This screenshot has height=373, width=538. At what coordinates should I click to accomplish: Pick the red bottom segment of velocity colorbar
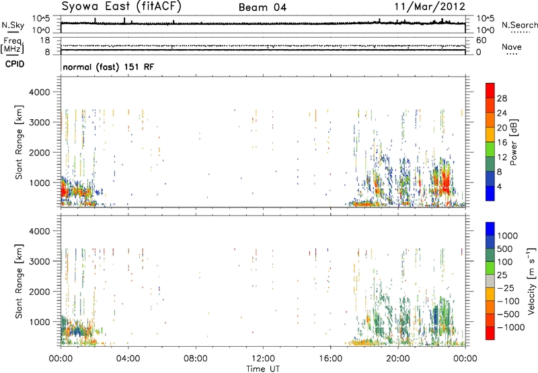490,333
